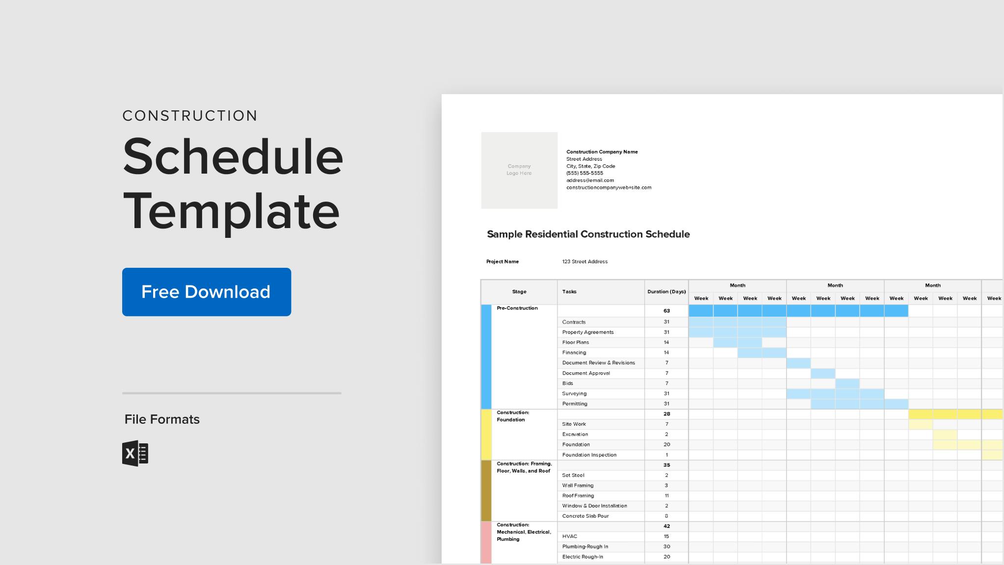Click the Company Logo Here placeholder icon

519,170
